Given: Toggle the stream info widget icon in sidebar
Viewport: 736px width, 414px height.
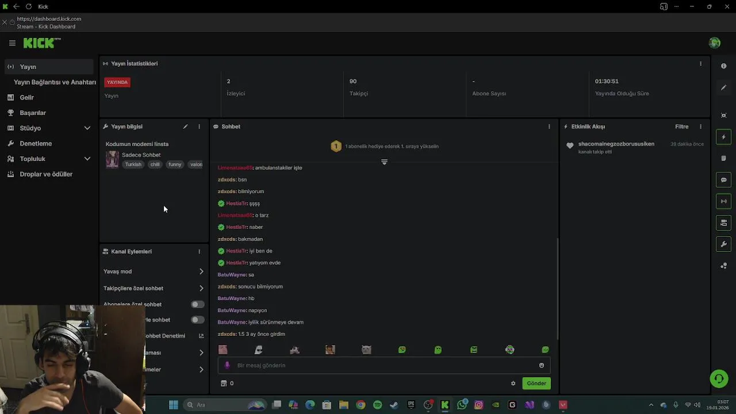Looking at the screenshot, I should point(723,223).
